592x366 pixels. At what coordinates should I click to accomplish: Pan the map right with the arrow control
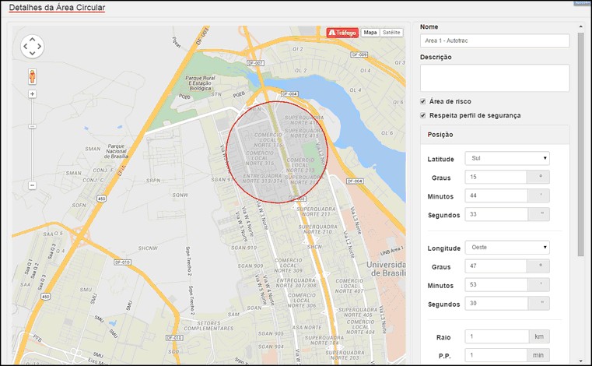point(39,46)
